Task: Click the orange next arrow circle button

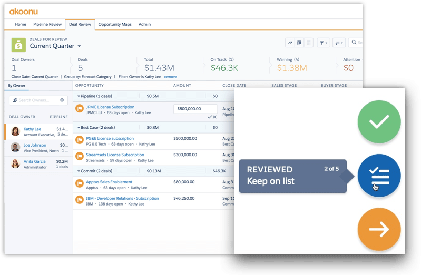Action: coord(379,229)
